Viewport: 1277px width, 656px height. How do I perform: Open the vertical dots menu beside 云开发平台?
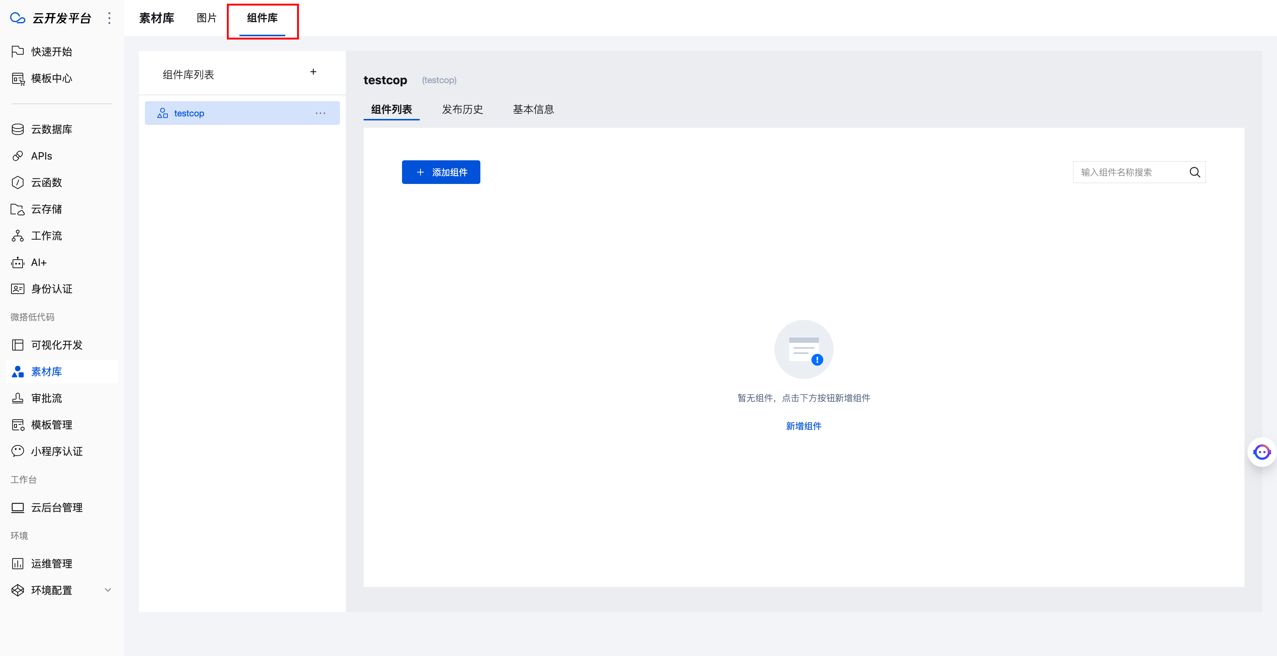tap(109, 18)
